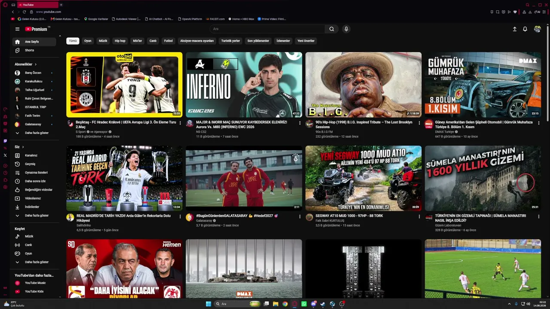Select the Son yüklenenler chip
This screenshot has height=309, width=550.
point(258,41)
